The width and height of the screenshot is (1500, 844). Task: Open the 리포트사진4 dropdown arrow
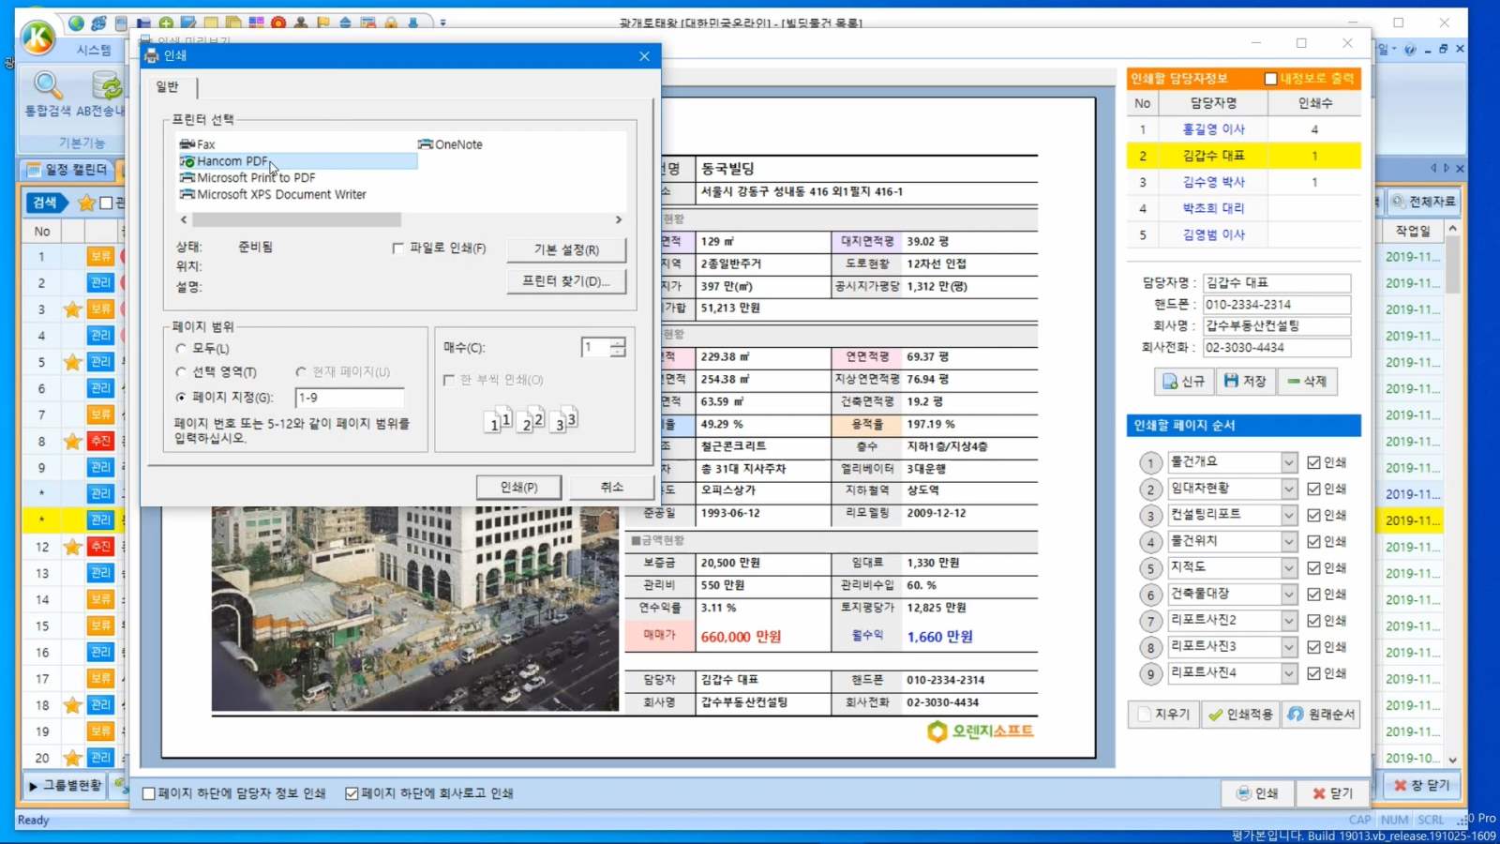coord(1289,673)
